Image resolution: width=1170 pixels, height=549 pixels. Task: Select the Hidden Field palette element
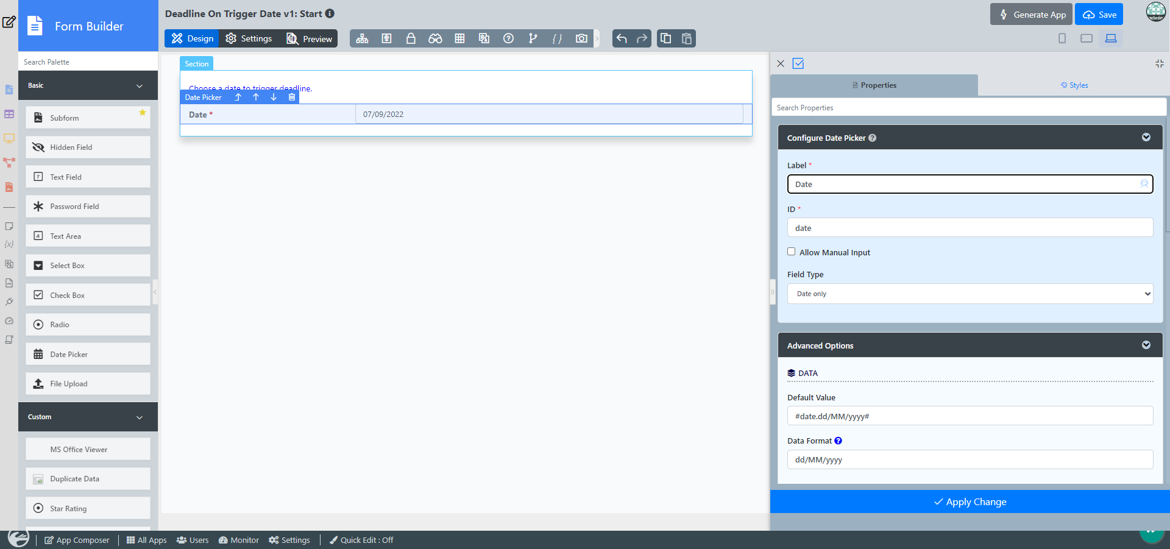click(88, 147)
